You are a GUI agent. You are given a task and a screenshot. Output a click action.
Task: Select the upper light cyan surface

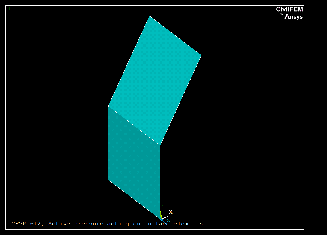tap(155, 81)
